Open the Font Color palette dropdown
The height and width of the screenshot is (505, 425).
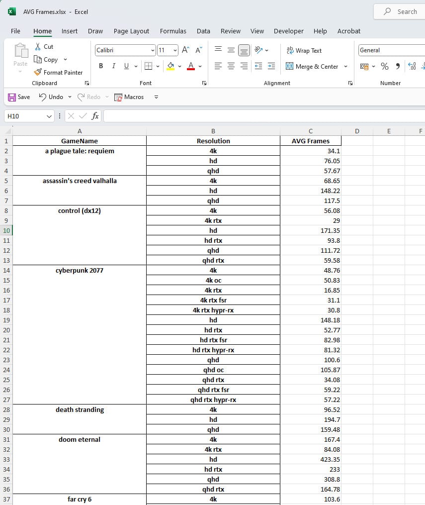200,66
